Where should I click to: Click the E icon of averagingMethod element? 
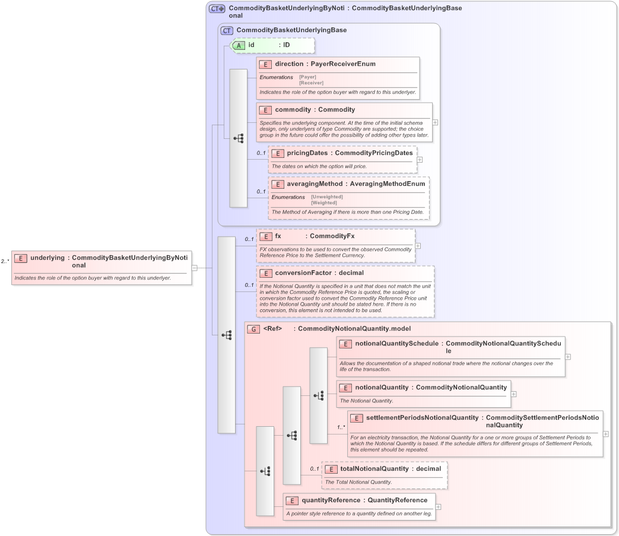278,185
